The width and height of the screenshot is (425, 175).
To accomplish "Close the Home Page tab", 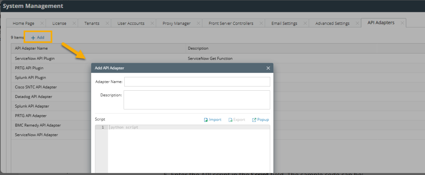I will pos(42,23).
